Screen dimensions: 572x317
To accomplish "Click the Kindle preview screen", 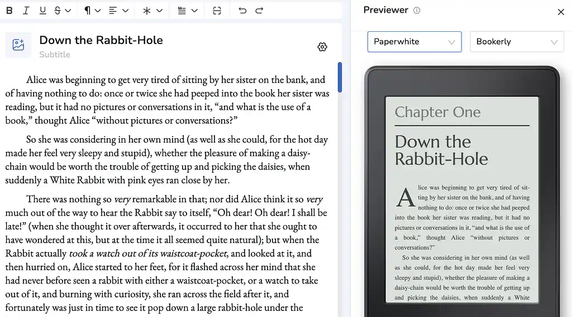I will [462, 199].
